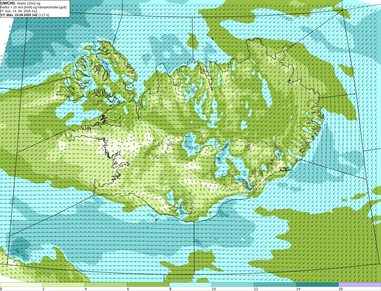Screen dimensions: 381x291
Task: Click the legend scale label "6"
Action: coord(128,289)
